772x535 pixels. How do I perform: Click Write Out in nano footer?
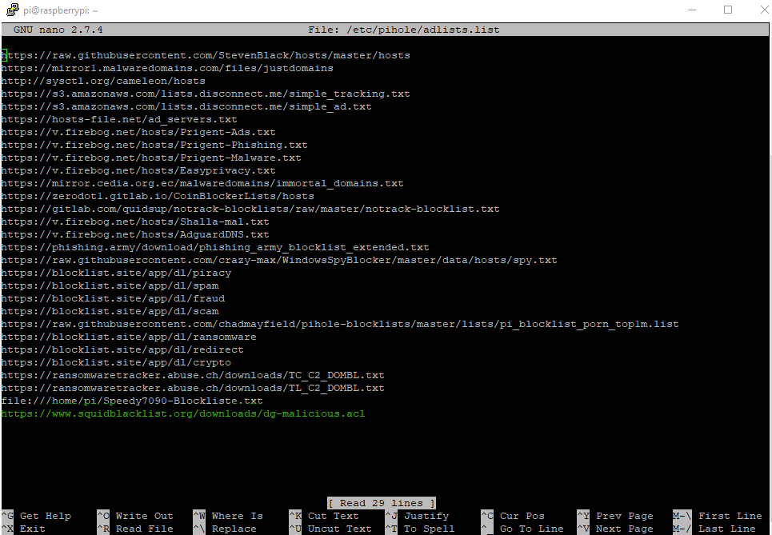144,516
